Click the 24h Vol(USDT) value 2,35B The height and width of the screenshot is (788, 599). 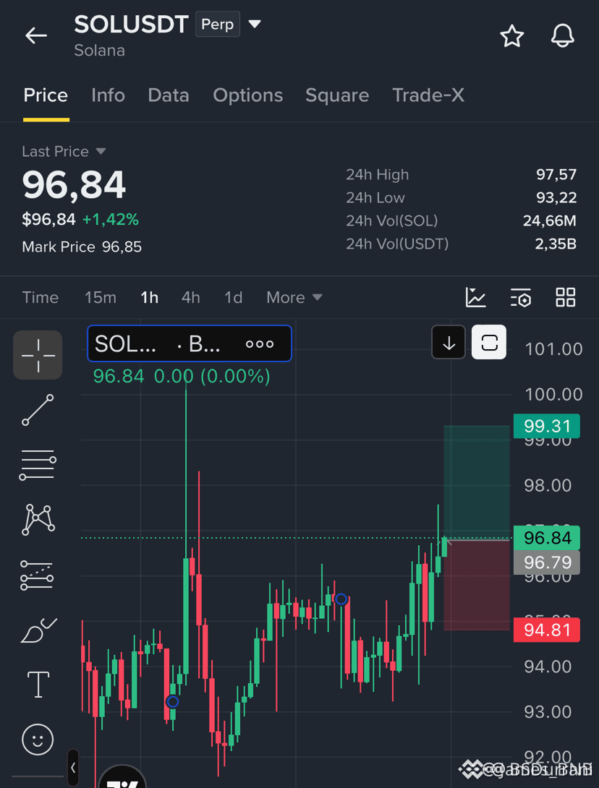coord(556,244)
